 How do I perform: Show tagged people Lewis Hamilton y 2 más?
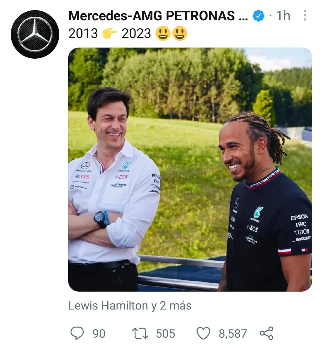coord(130,306)
